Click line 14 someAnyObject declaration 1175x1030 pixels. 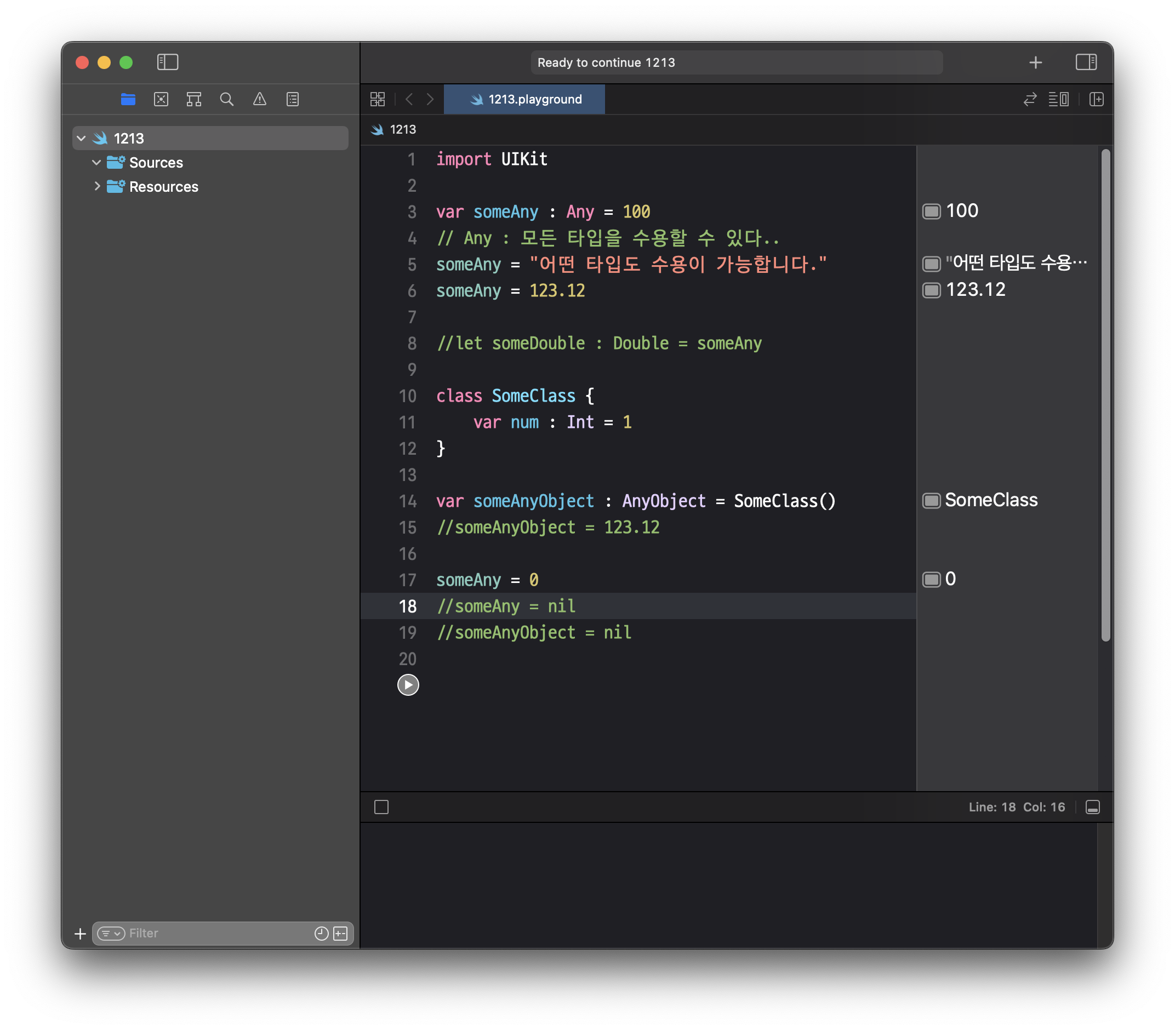[635, 501]
